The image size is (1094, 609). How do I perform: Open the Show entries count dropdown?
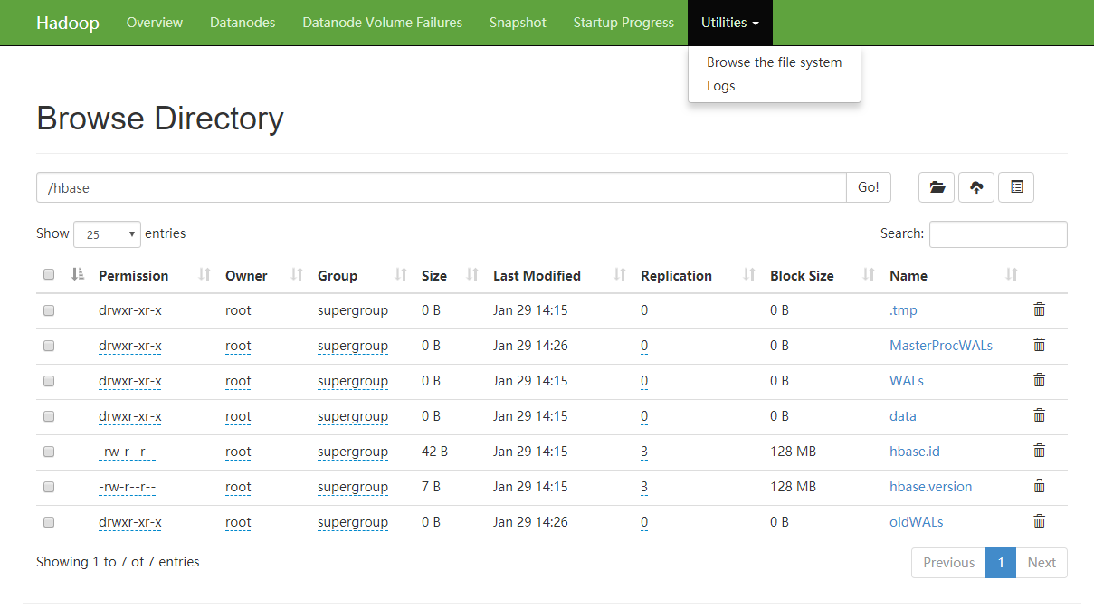coord(107,234)
